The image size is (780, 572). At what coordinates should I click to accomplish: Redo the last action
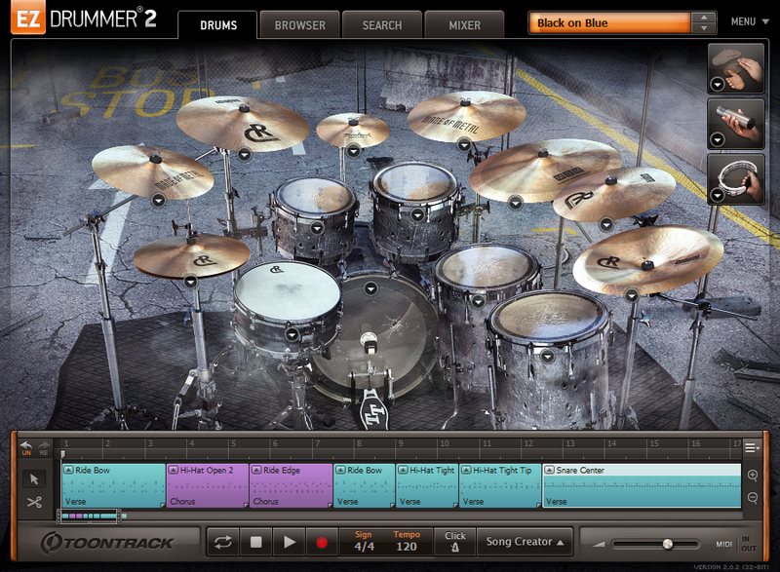tap(44, 448)
